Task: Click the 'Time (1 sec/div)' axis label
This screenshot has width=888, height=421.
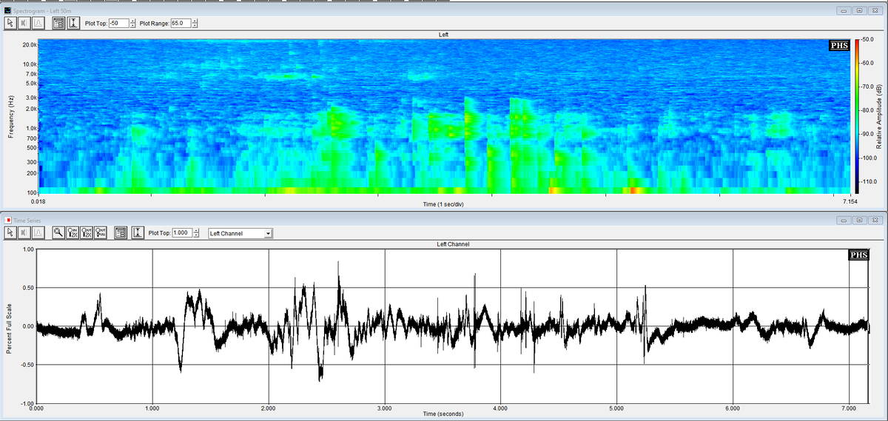Action: coord(443,203)
